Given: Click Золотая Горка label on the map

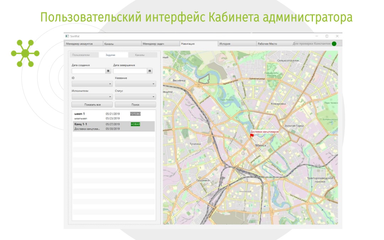Looking at the screenshot, I should [x=294, y=126].
